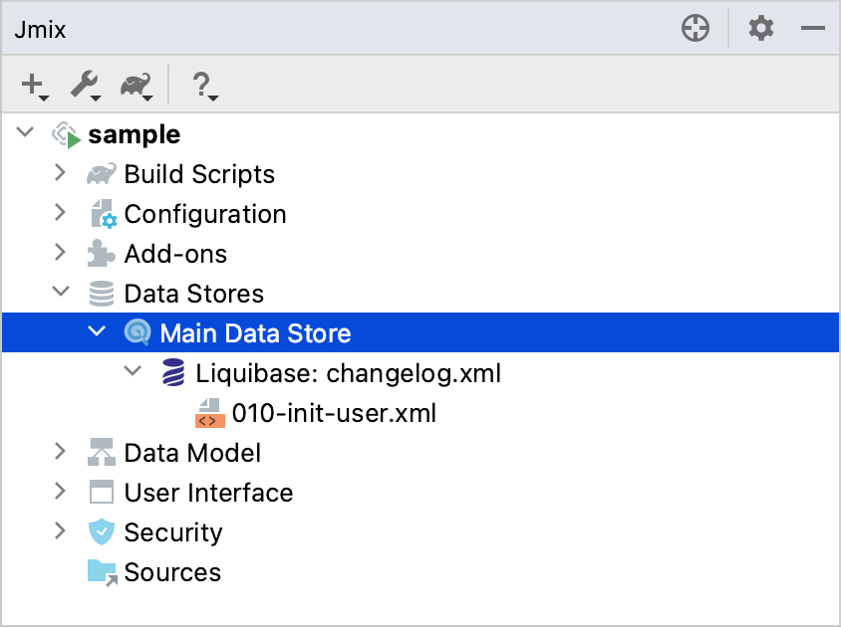Collapse the Liquibase changelog.xml node
Screen dimensions: 841x627
(x=133, y=372)
